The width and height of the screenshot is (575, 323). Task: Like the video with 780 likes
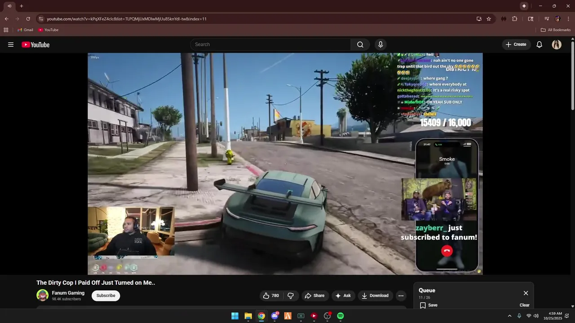click(x=271, y=296)
